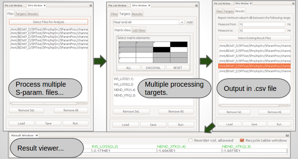Click the DIAGONAL matrix selection button
This screenshot has height=159, width=298.
pyautogui.click(x=153, y=68)
